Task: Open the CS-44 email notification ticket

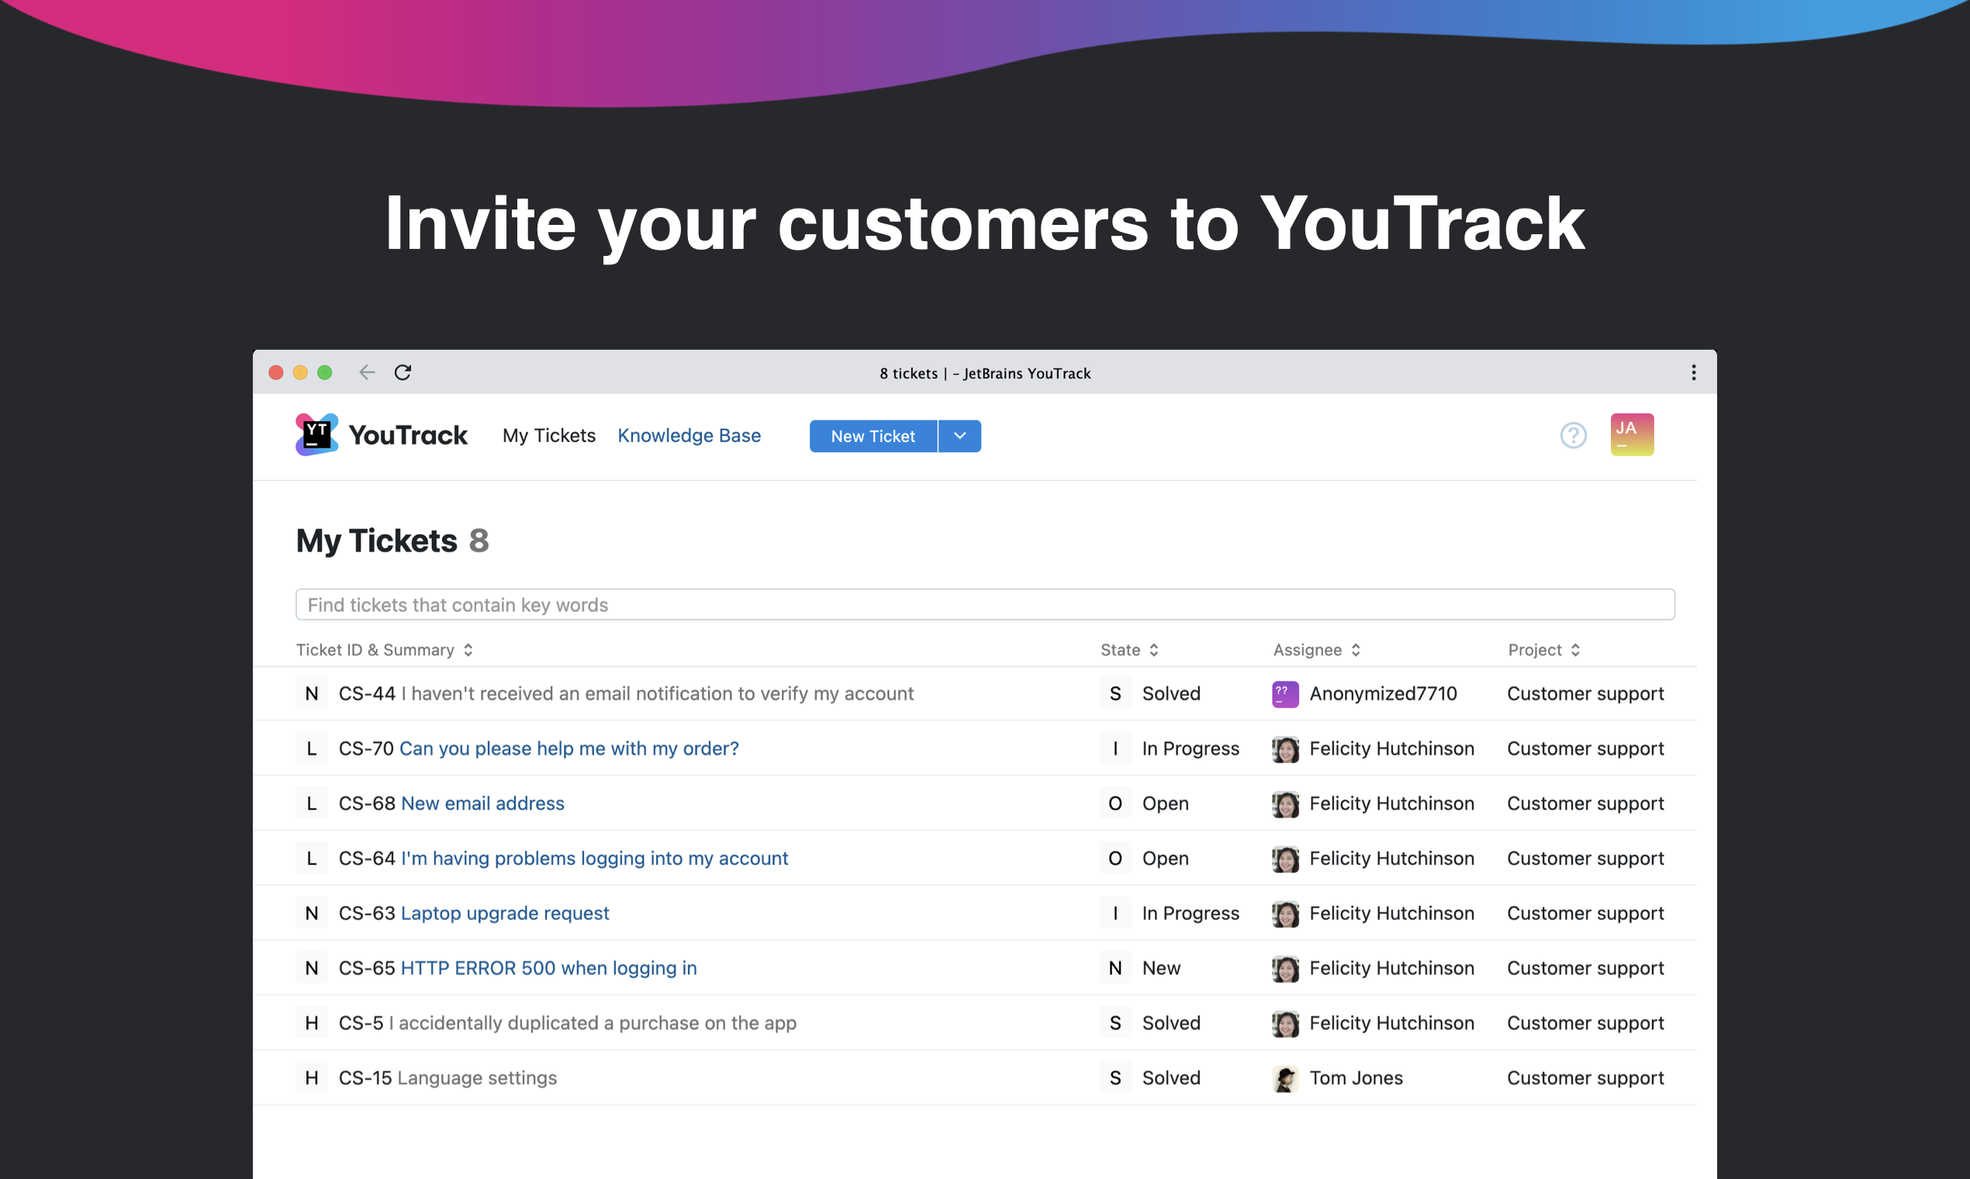Action: point(657,693)
